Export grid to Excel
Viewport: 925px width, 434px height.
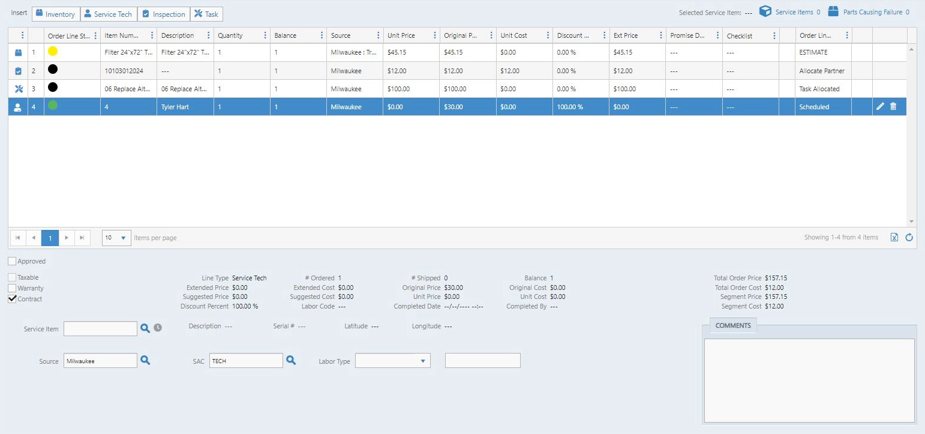coord(894,238)
